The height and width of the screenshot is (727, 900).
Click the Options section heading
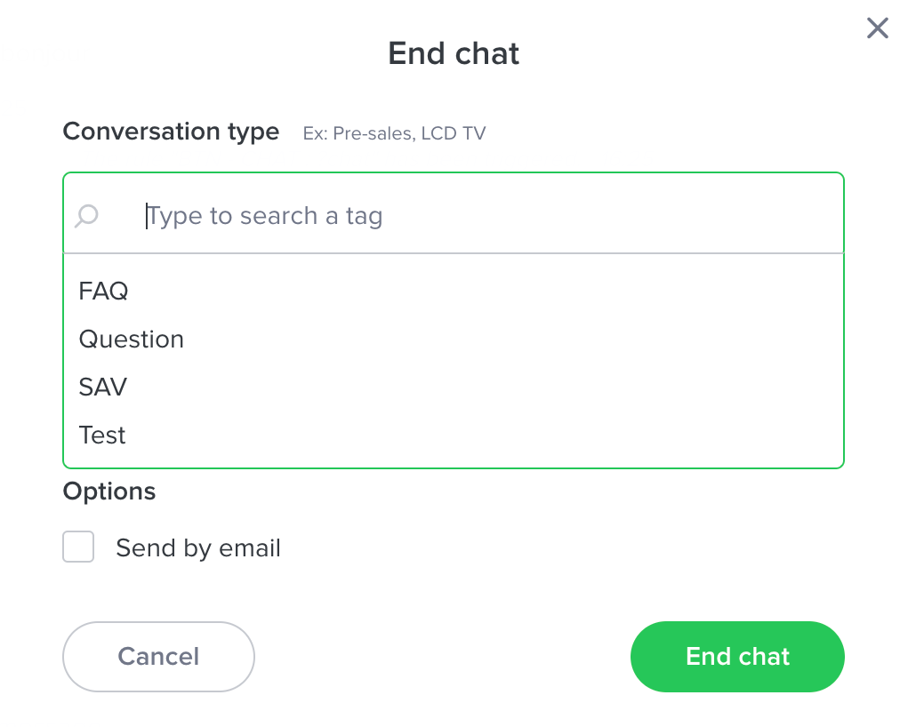(x=109, y=491)
